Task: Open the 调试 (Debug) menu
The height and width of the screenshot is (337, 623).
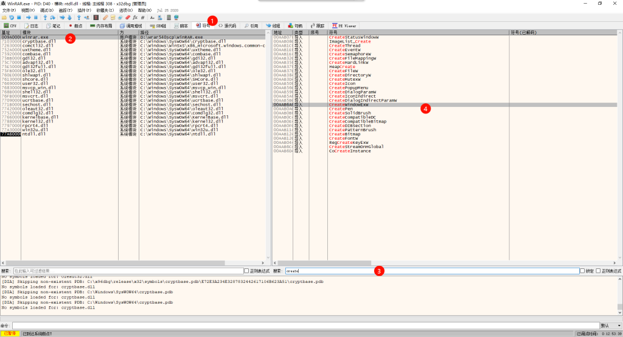Action: (x=46, y=10)
